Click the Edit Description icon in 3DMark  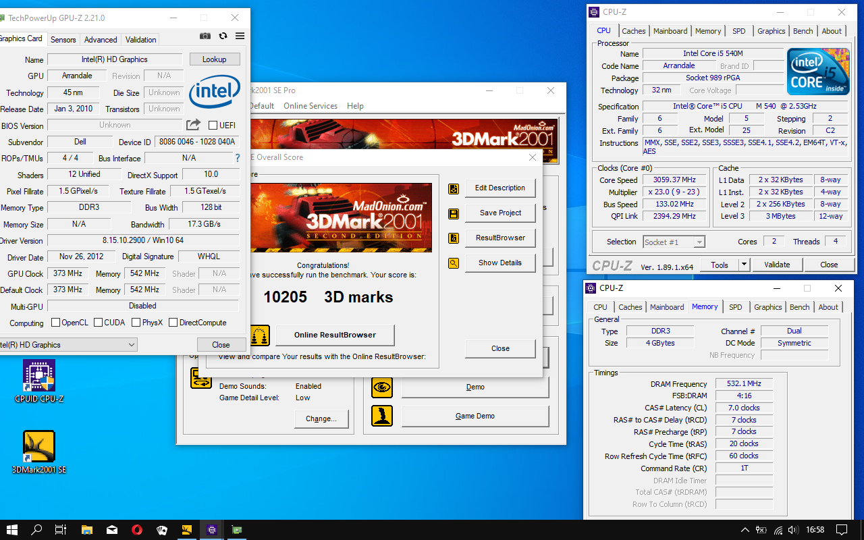tap(454, 188)
